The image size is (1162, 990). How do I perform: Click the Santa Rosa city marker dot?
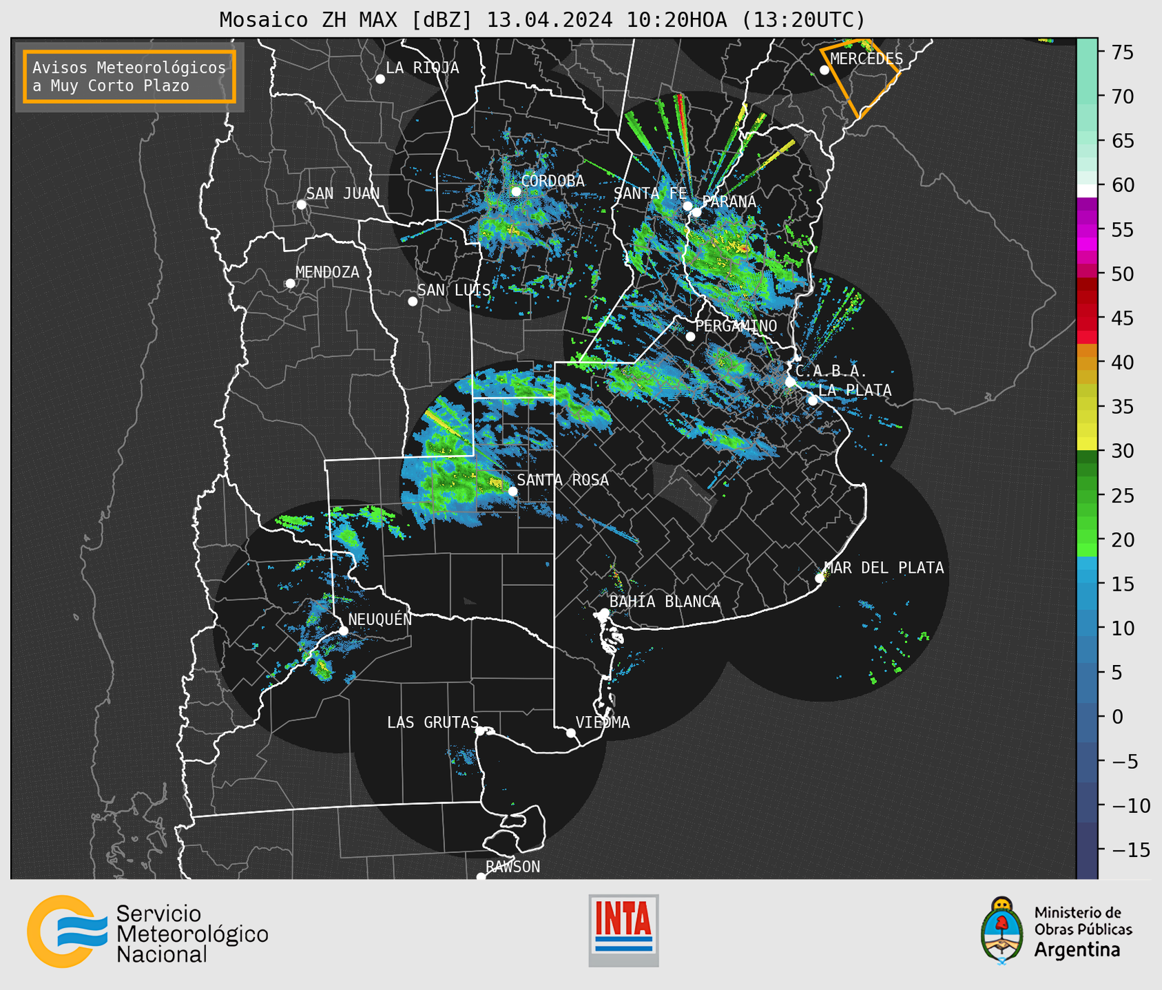[x=512, y=492]
